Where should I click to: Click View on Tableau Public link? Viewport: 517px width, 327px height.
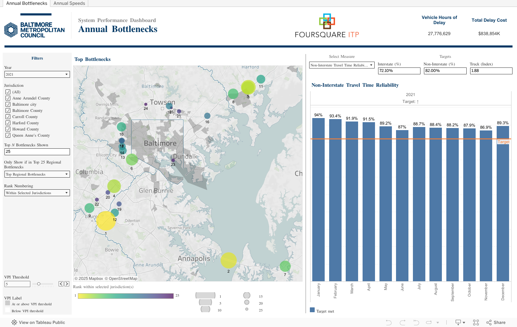coord(38,323)
